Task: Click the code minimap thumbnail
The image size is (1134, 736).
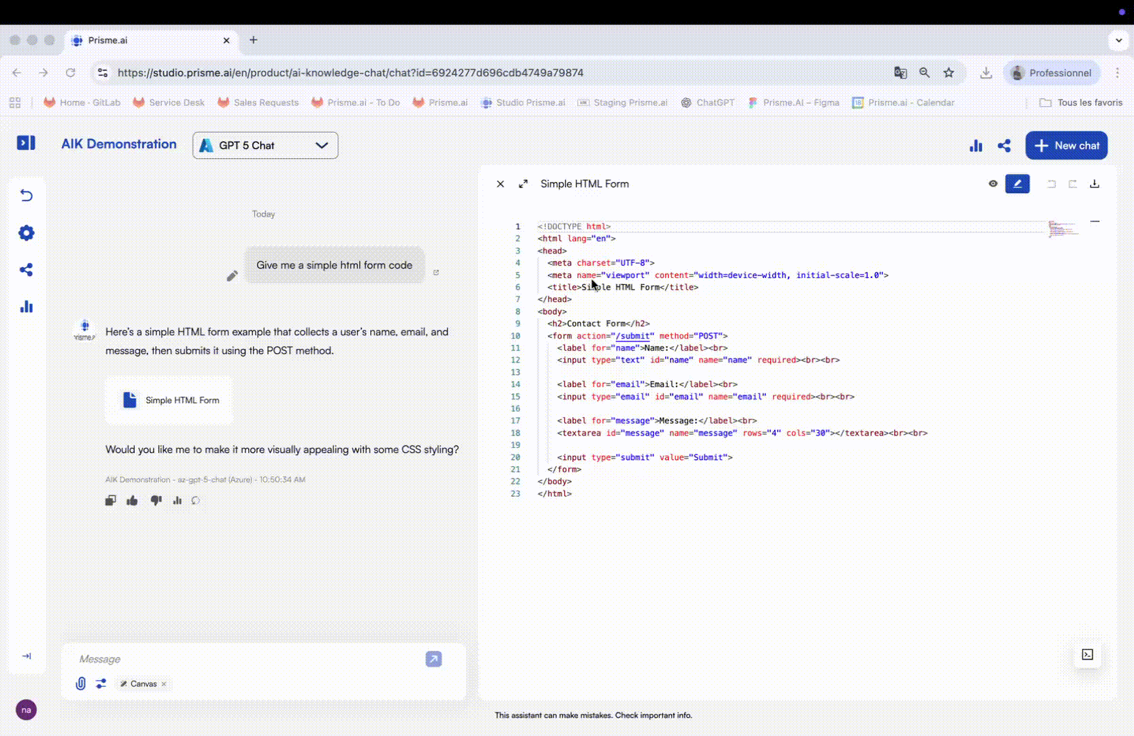Action: click(1063, 229)
